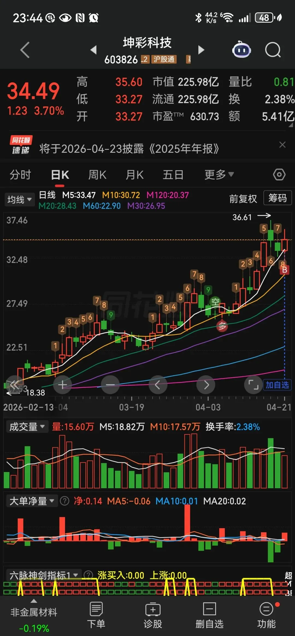Tap high price marker 36.61
295x636 pixels.
242,217
